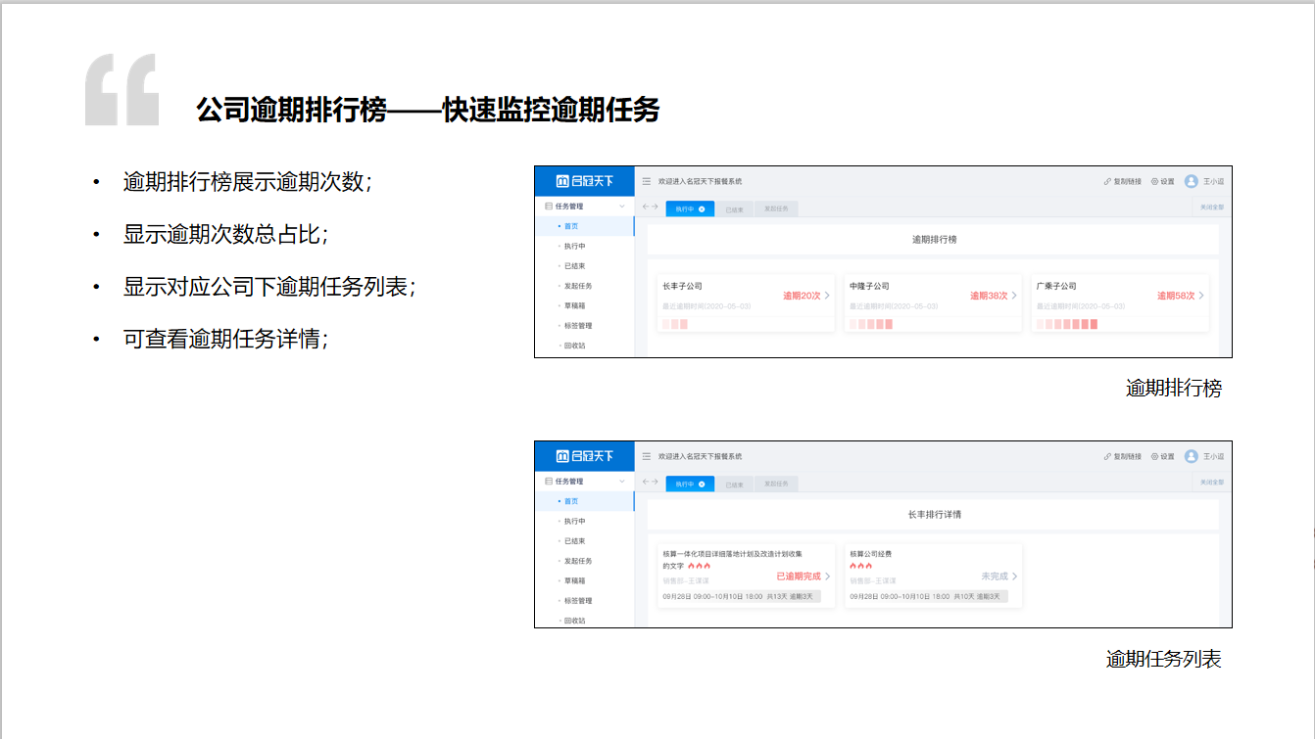Click 任务管理 list icon in 长丰排行详情 screenshot

[548, 482]
